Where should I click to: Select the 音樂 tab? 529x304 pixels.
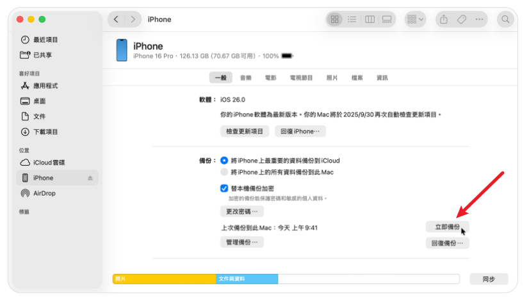[246, 77]
